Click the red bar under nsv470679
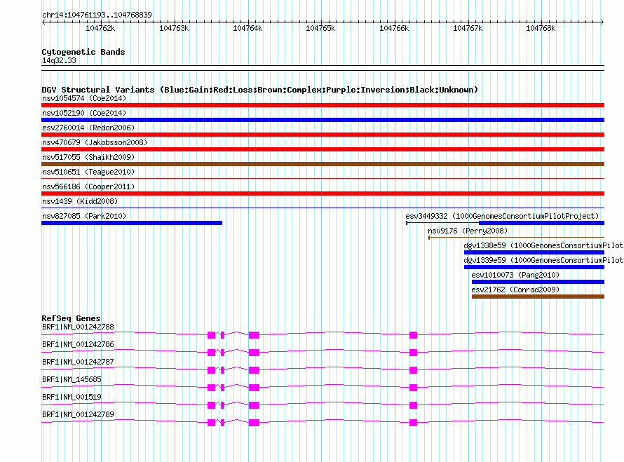 (323, 149)
